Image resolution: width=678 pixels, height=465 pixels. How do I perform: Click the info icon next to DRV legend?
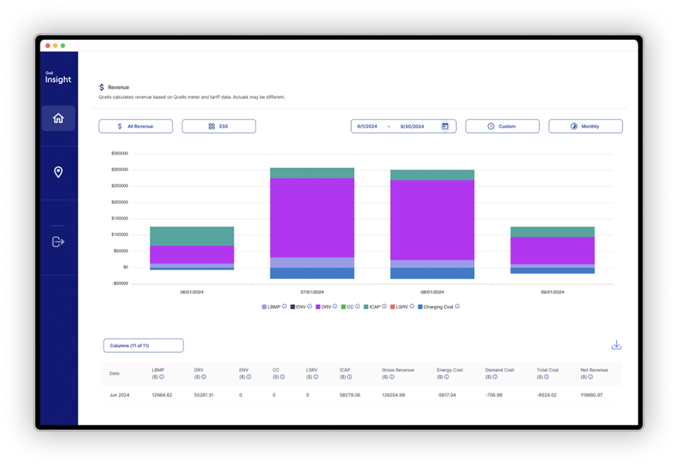(335, 306)
